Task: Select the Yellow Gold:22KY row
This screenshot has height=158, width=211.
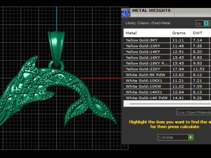Action: [167, 69]
